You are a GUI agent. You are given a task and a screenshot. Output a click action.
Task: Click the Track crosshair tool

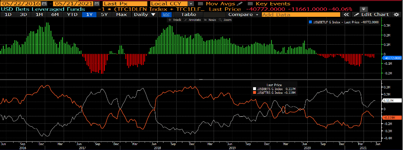tap(175, 20)
